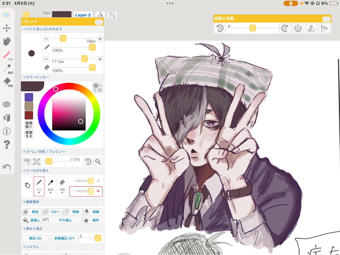Viewport: 340px width, 255px height.
Task: Click the 操作 star button
Action: click(93, 220)
